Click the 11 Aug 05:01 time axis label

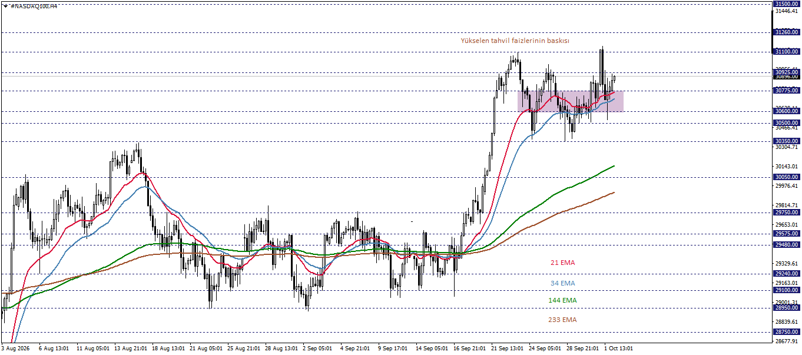[x=92, y=349]
